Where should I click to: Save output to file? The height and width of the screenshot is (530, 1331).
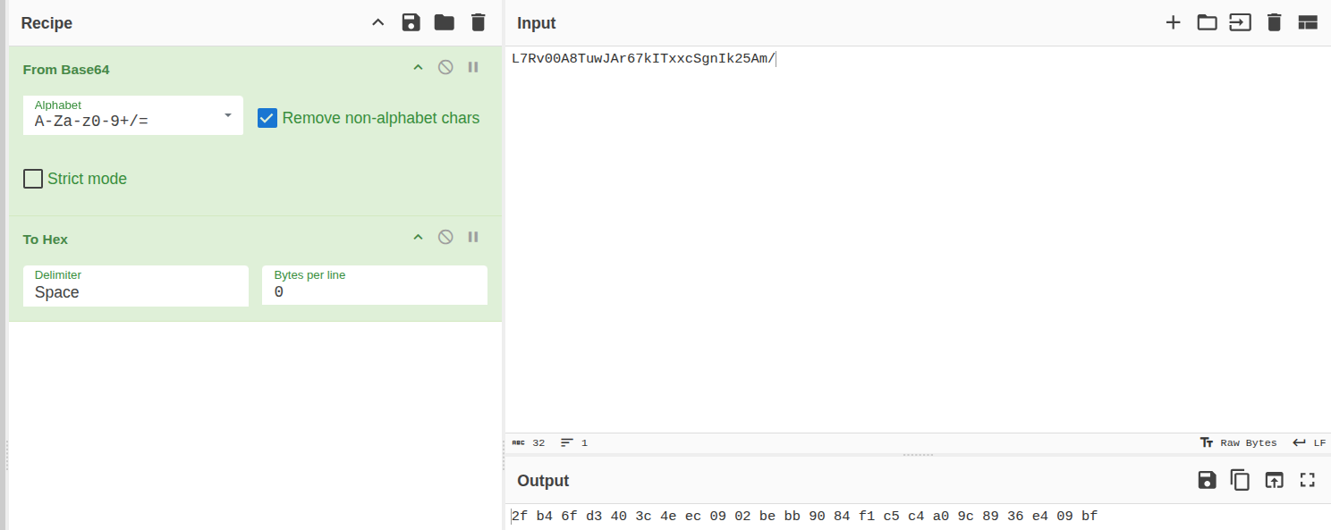(1207, 480)
